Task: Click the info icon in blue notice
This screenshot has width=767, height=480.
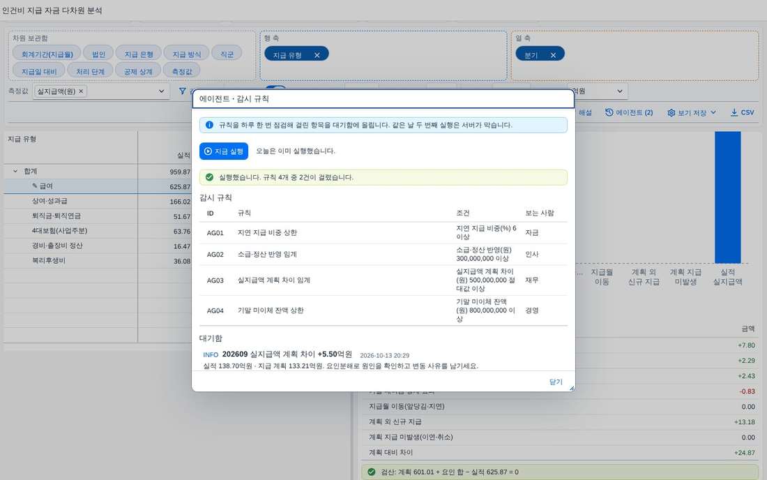Action: 209,125
